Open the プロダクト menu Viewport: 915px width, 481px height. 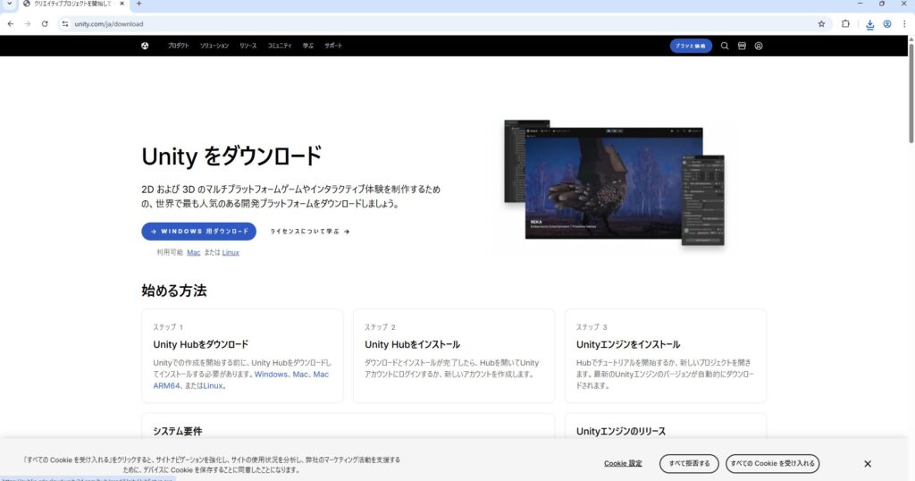point(178,46)
